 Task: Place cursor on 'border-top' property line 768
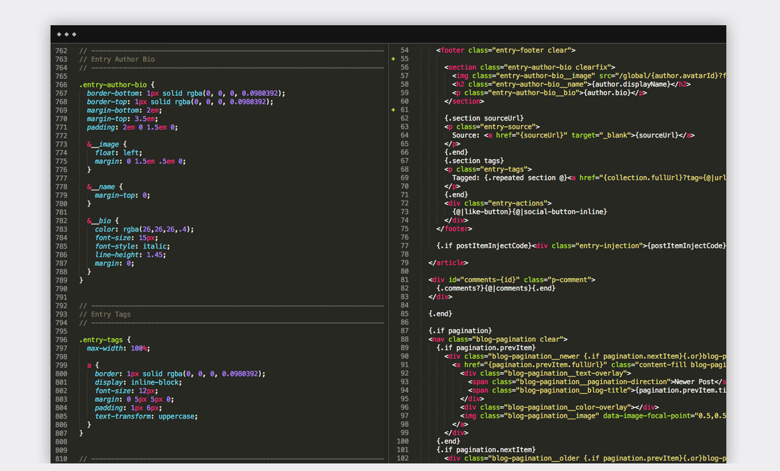(x=108, y=102)
